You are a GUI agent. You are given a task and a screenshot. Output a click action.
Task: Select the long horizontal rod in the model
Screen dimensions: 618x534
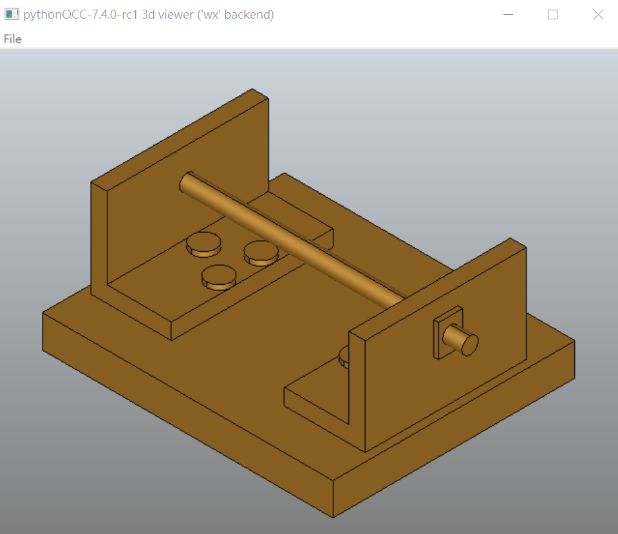pyautogui.click(x=292, y=240)
